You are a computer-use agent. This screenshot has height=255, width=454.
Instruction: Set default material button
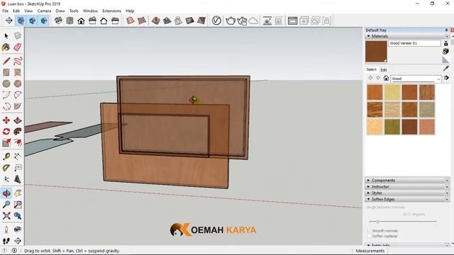[446, 59]
